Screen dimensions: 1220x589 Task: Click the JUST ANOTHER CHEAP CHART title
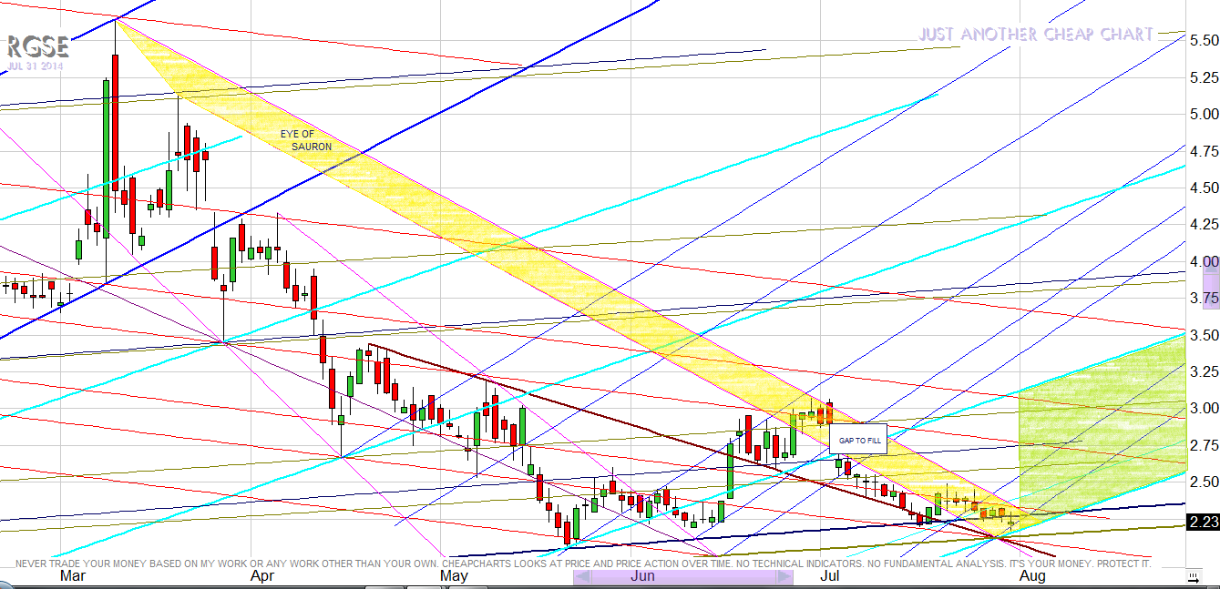1036,35
